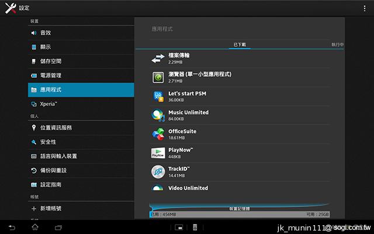The width and height of the screenshot is (374, 234).
Task: Click the apps icon beside 應用程式 in sidebar
Action: [34, 90]
